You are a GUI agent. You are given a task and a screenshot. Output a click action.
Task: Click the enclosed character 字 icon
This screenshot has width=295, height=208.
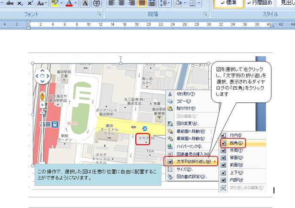pyautogui.click(x=97, y=3)
